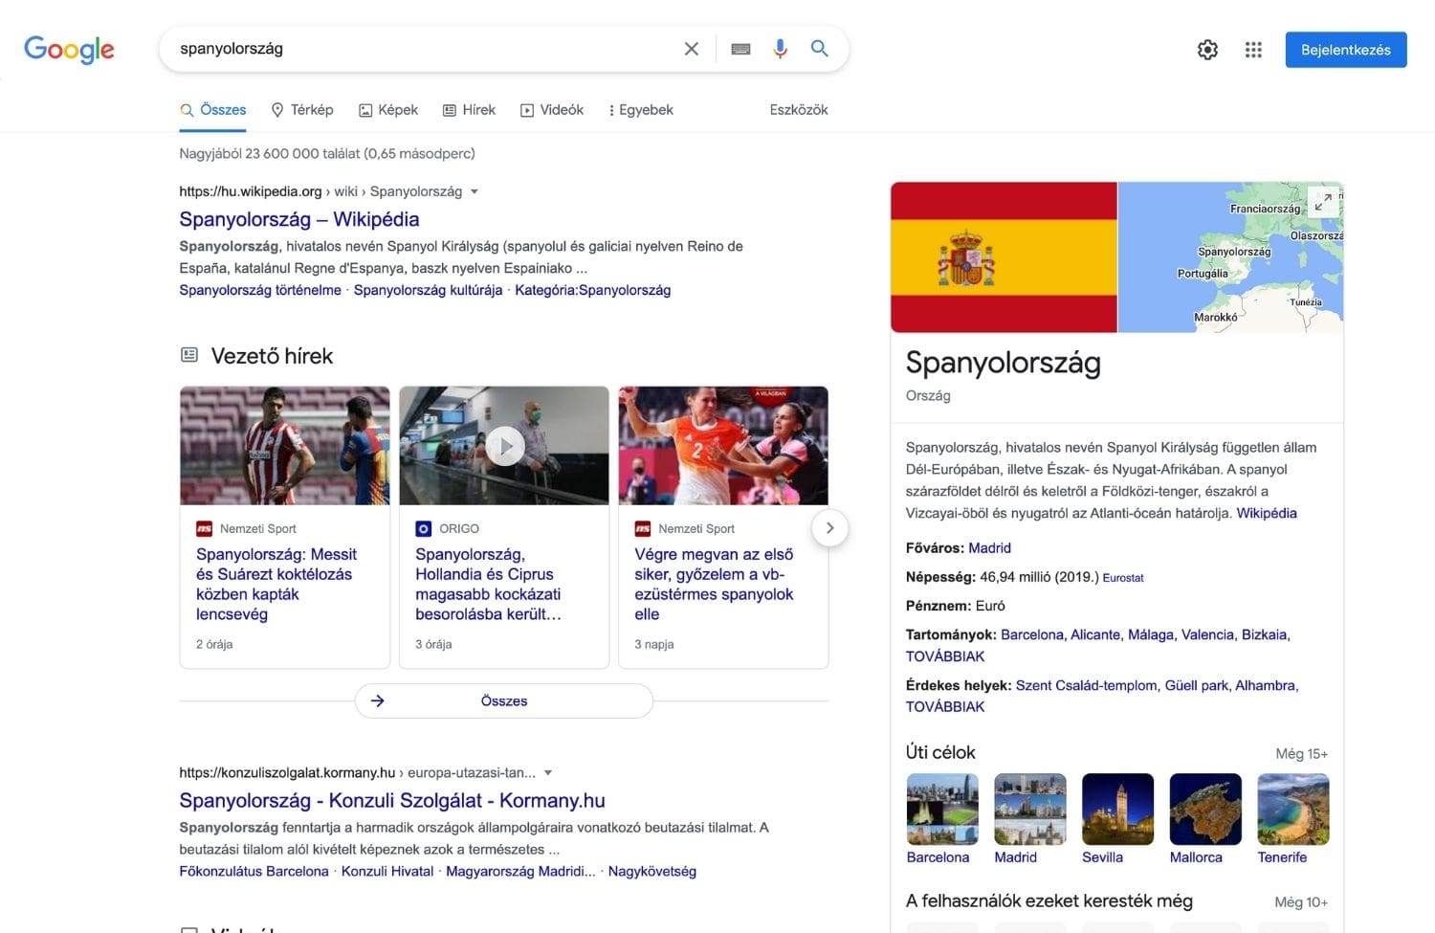The width and height of the screenshot is (1435, 933).
Task: Open Spanyolország – Wikipédia result
Action: tap(299, 219)
